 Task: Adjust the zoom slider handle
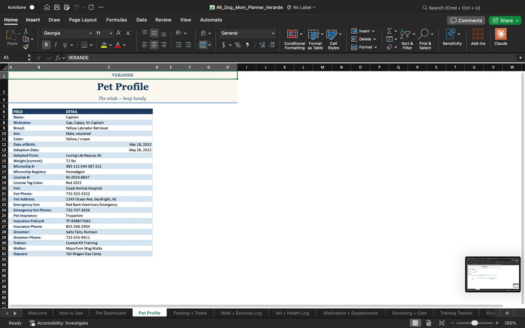coord(474,323)
